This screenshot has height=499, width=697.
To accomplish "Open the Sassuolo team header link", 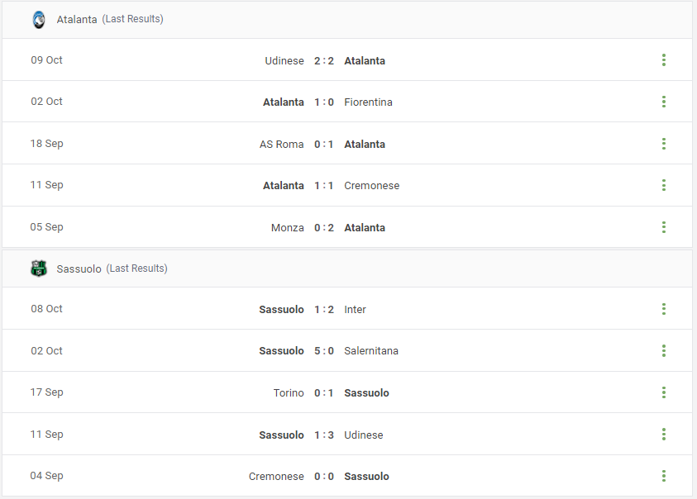I will click(79, 269).
